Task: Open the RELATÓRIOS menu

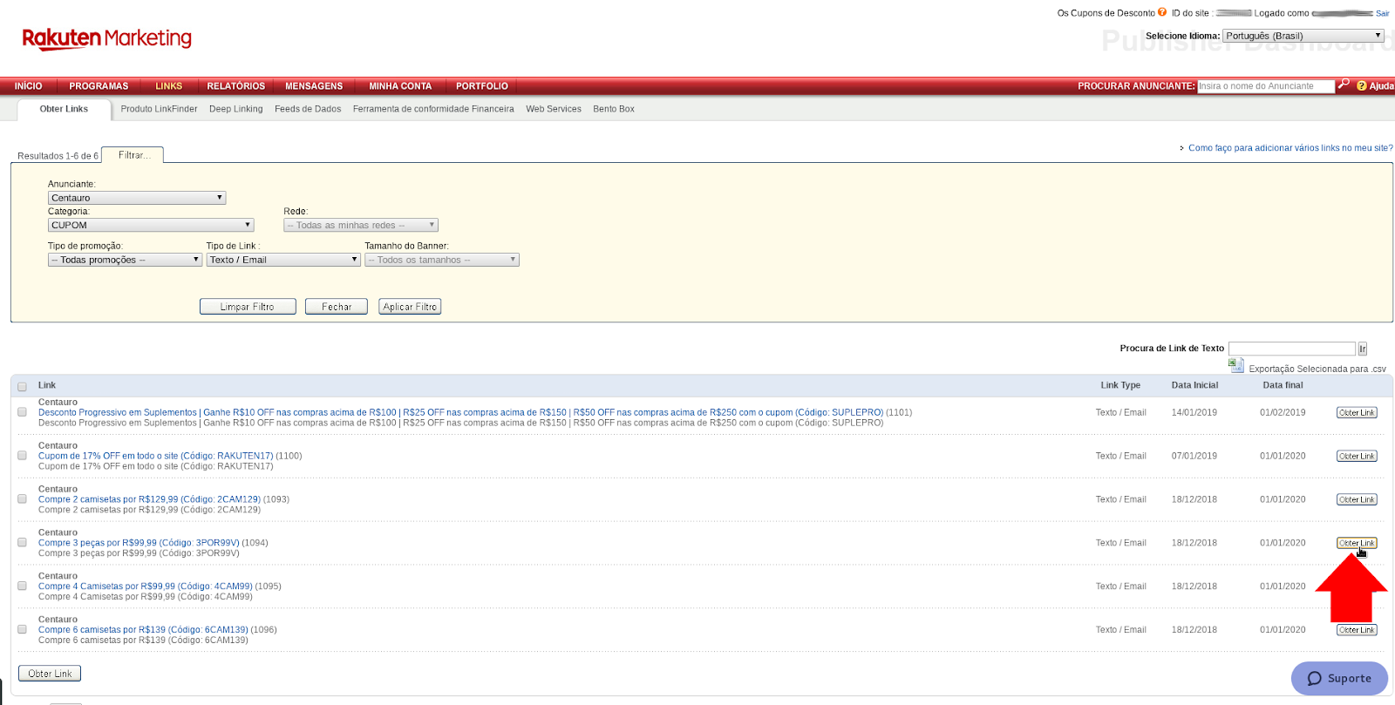Action: (235, 86)
